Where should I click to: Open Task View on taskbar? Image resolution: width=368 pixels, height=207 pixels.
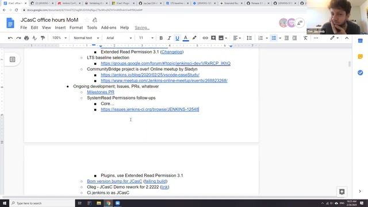80,203
